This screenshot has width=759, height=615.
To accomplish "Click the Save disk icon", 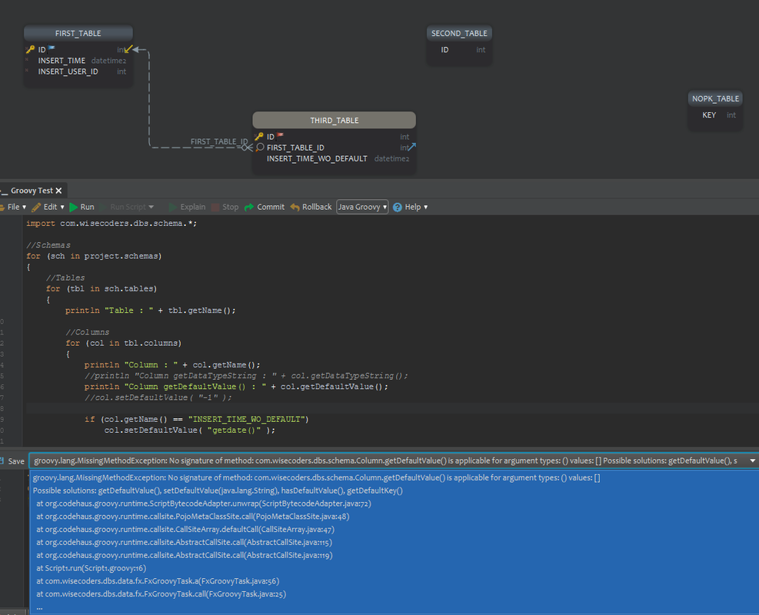I will (2, 460).
